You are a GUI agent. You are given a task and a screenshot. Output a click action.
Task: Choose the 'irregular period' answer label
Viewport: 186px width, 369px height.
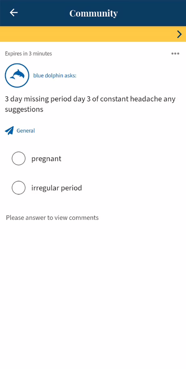point(57,188)
